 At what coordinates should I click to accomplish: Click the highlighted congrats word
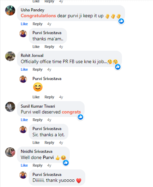click(x=71, y=112)
